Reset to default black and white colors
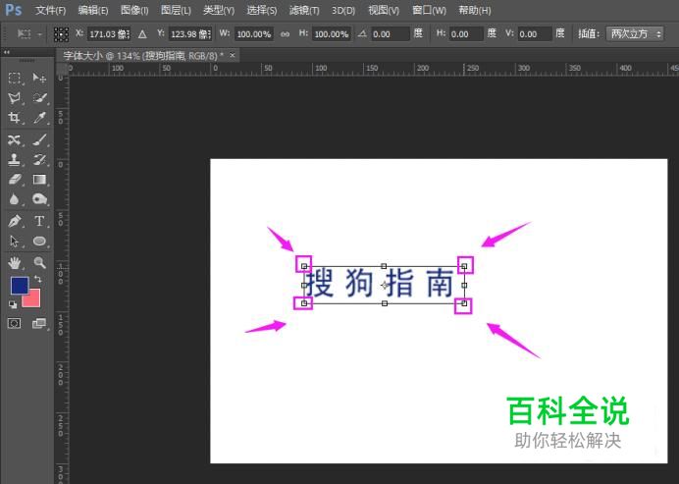The height and width of the screenshot is (484, 679). point(13,304)
